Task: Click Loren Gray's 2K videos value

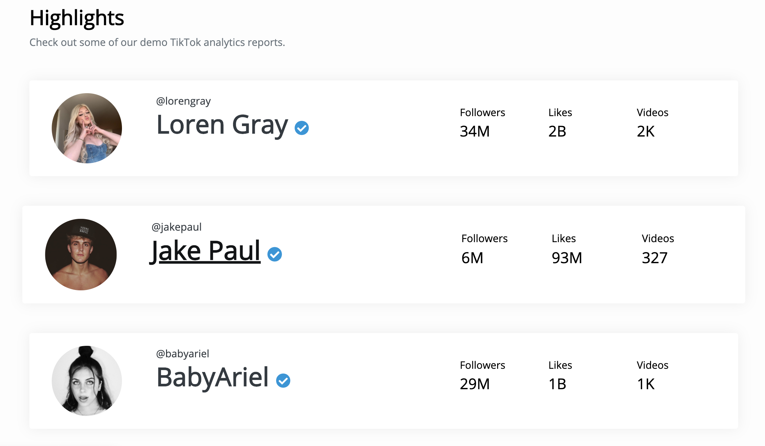Action: point(646,131)
